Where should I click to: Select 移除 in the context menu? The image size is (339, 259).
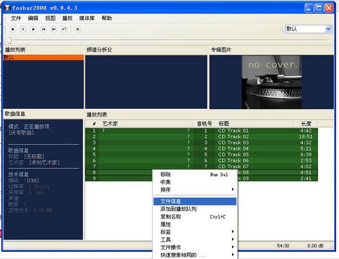(x=195, y=174)
